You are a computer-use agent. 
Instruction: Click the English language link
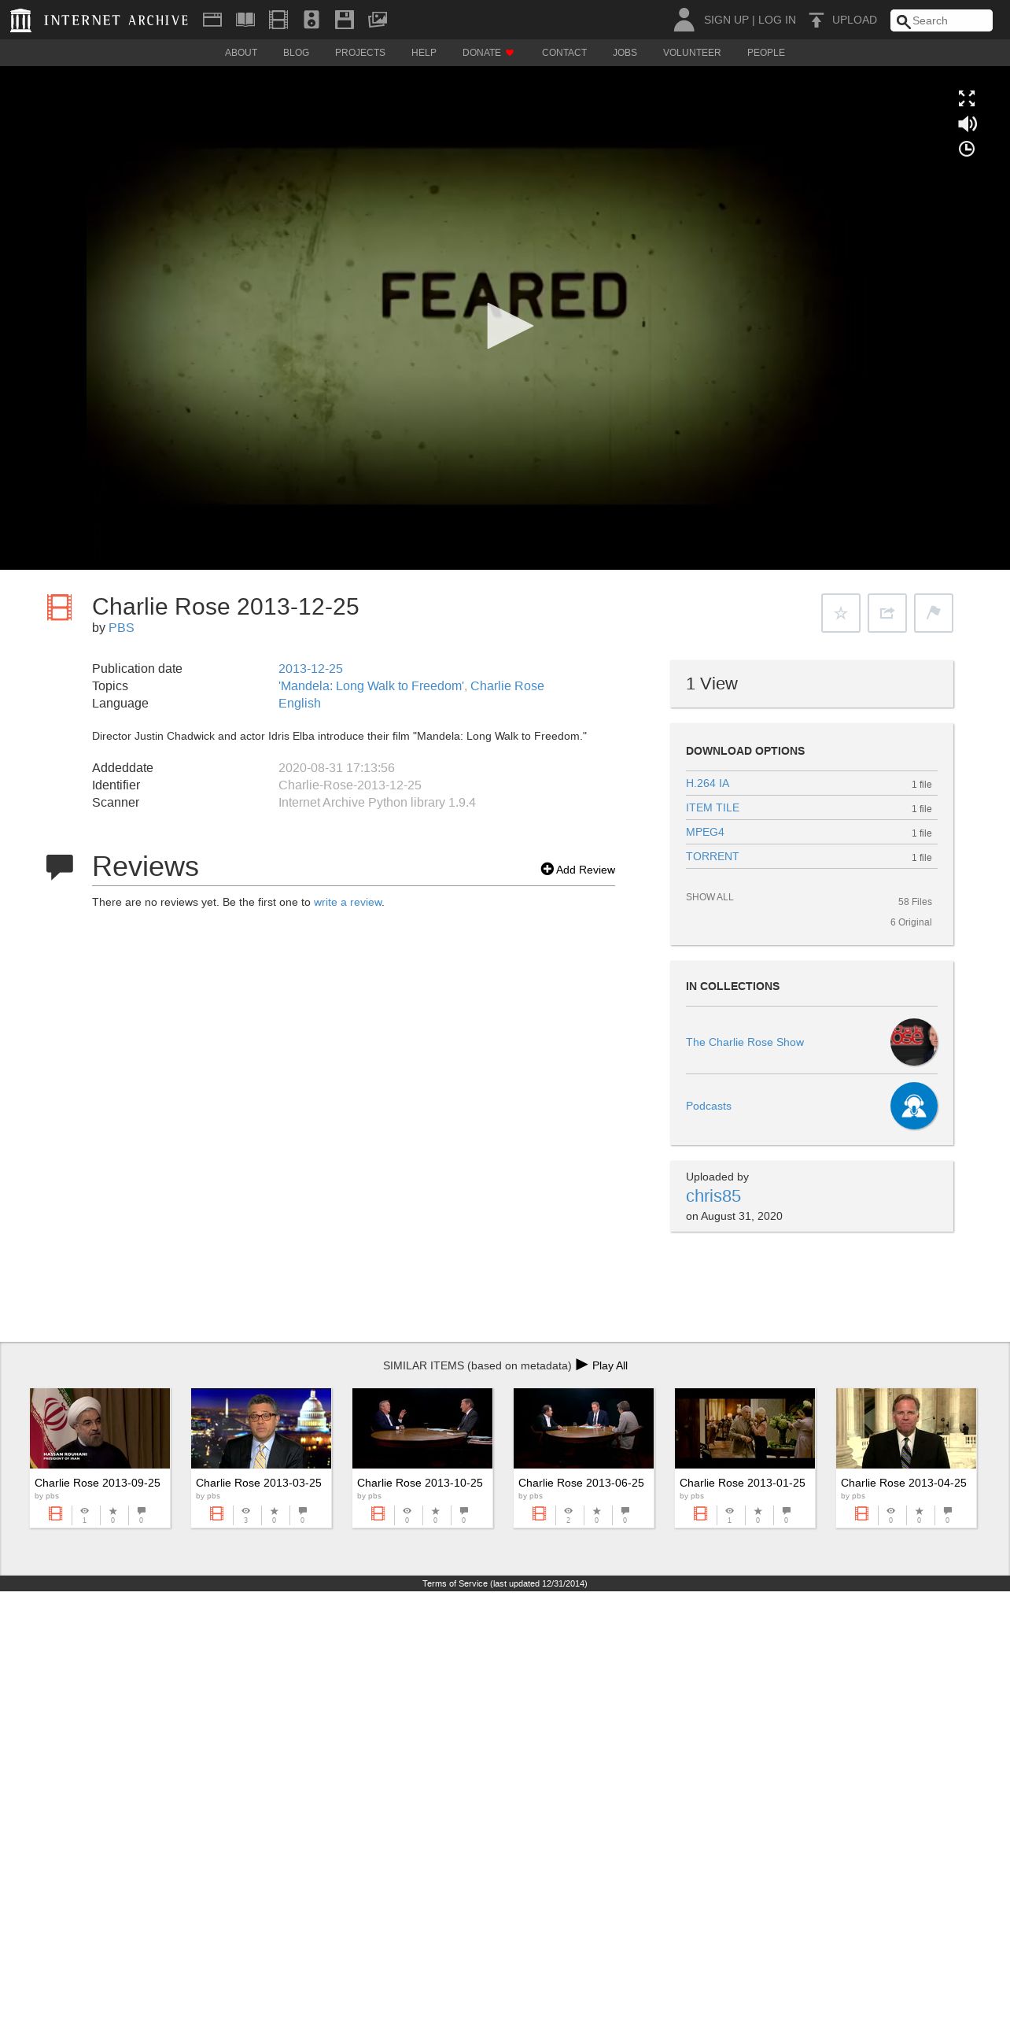tap(300, 703)
